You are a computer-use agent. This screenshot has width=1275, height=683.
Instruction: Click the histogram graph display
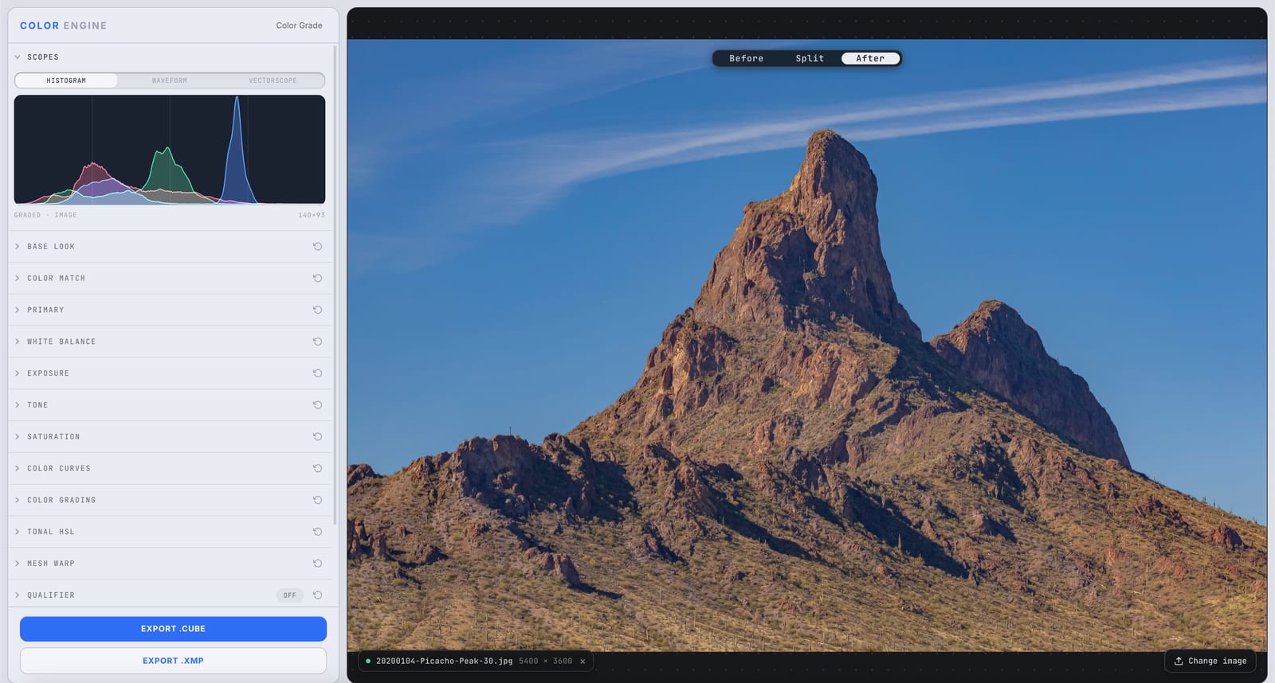[x=170, y=150]
